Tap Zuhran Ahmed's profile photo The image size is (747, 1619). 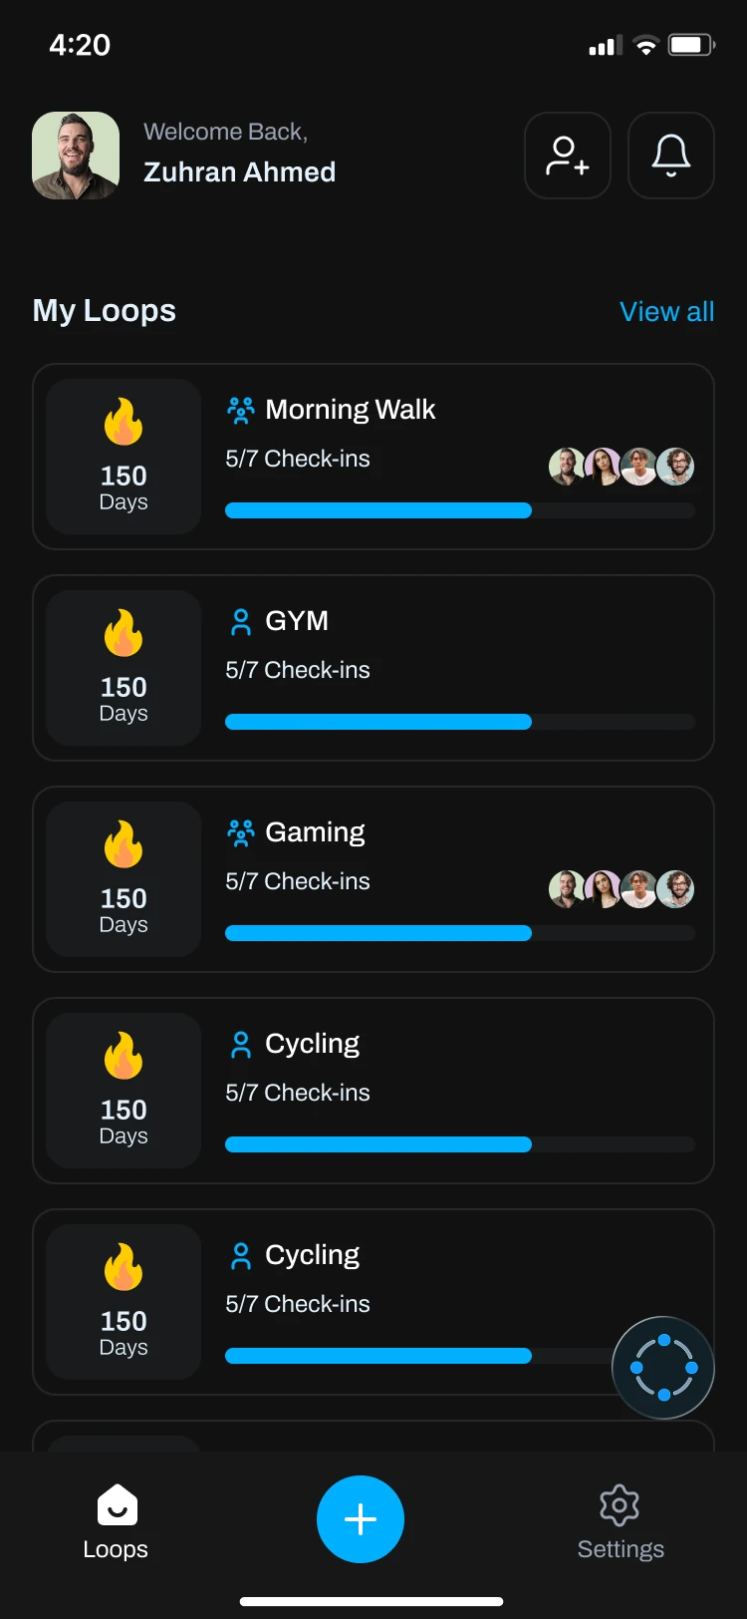point(76,156)
